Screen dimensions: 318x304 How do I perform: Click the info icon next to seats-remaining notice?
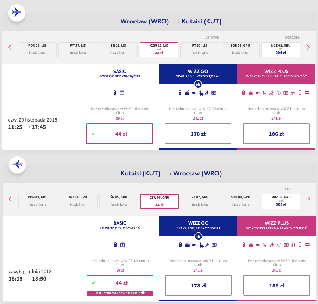pyautogui.click(x=143, y=293)
